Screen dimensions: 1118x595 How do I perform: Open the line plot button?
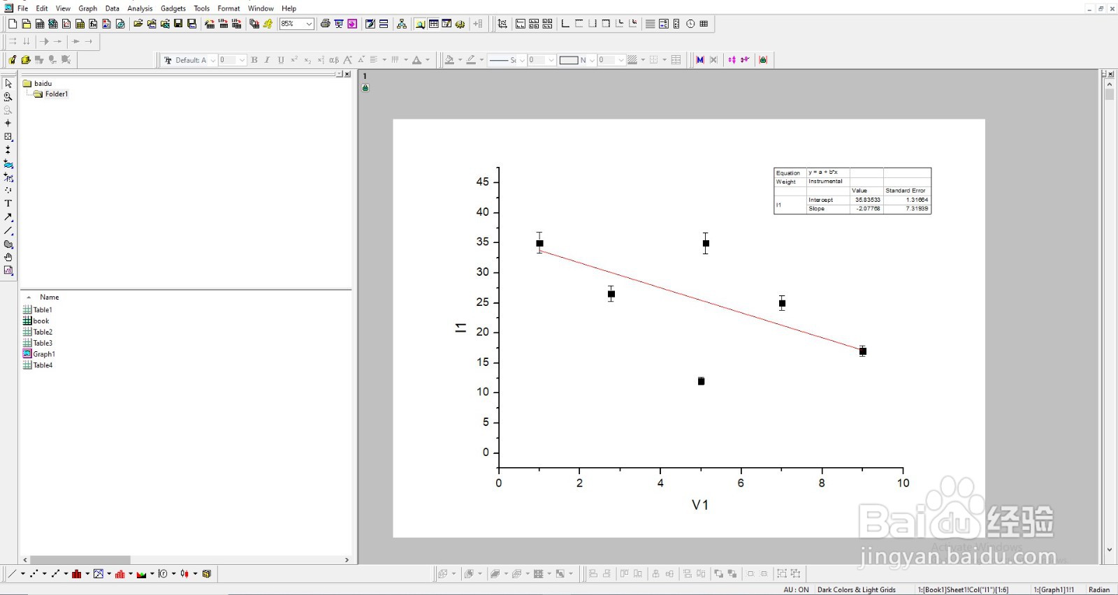[12, 574]
